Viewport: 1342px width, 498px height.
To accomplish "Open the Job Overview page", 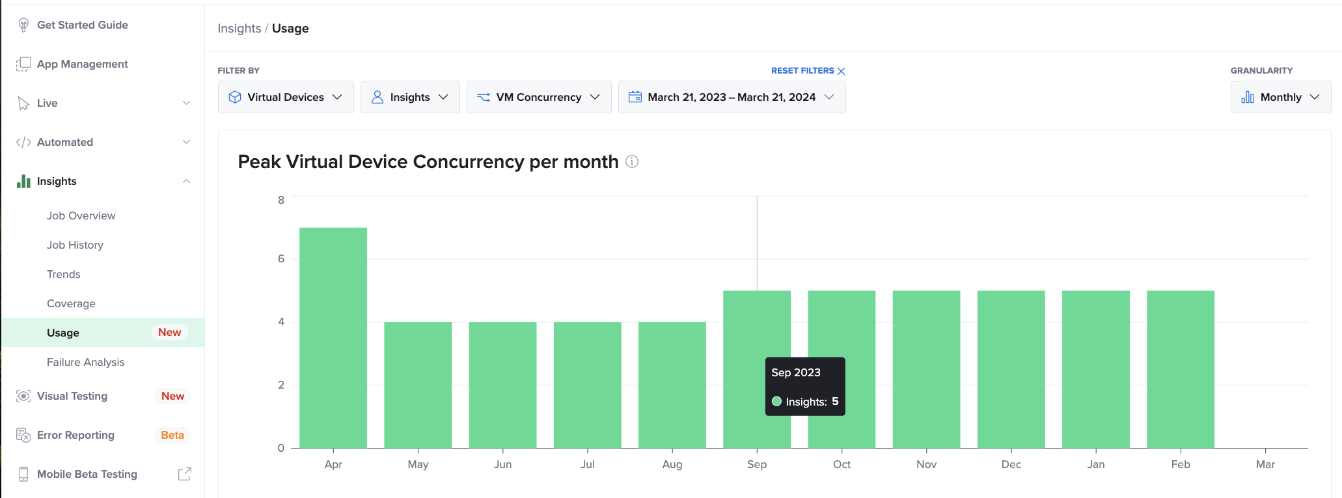I will tap(81, 215).
